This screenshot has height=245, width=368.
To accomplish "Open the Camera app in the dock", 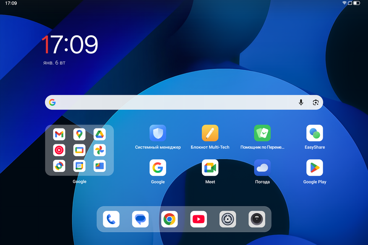I will (x=257, y=219).
